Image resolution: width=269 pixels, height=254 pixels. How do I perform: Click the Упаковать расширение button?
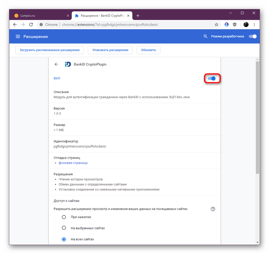point(110,50)
